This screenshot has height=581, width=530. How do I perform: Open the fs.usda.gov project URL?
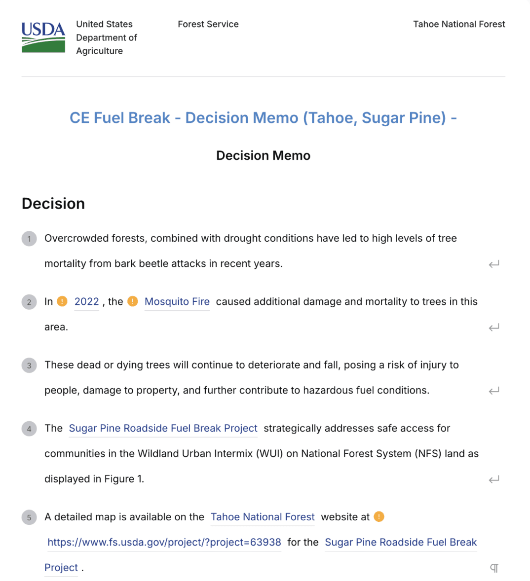pos(164,543)
